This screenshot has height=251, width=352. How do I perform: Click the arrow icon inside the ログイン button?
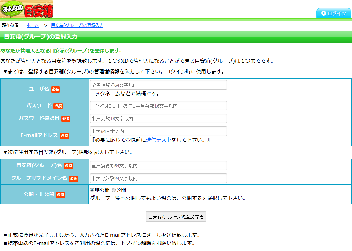point(324,13)
